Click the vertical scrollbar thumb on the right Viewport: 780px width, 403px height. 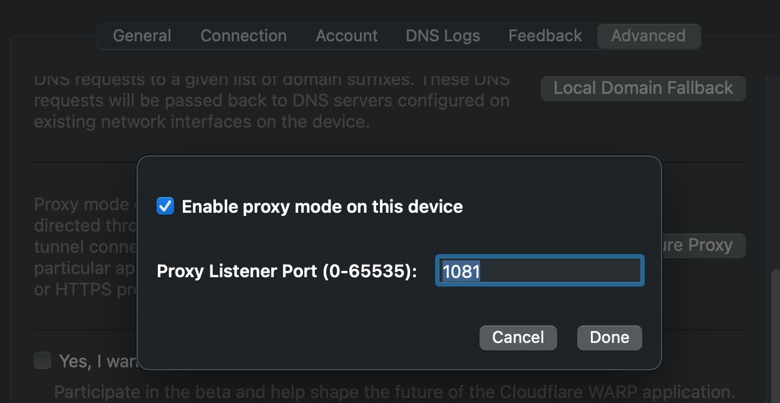(x=775, y=335)
